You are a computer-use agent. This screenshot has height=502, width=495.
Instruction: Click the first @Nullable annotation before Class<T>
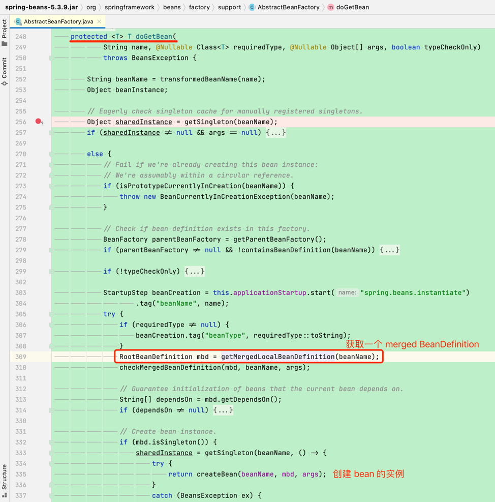point(174,47)
